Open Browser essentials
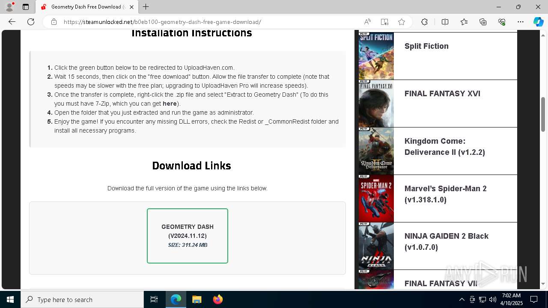This screenshot has height=308, width=548. [502, 22]
